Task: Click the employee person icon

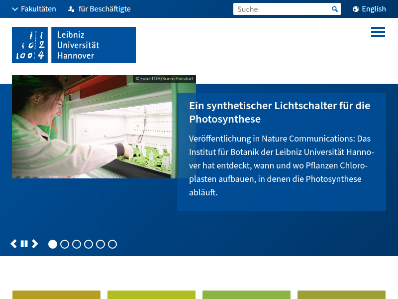Action: [x=71, y=9]
